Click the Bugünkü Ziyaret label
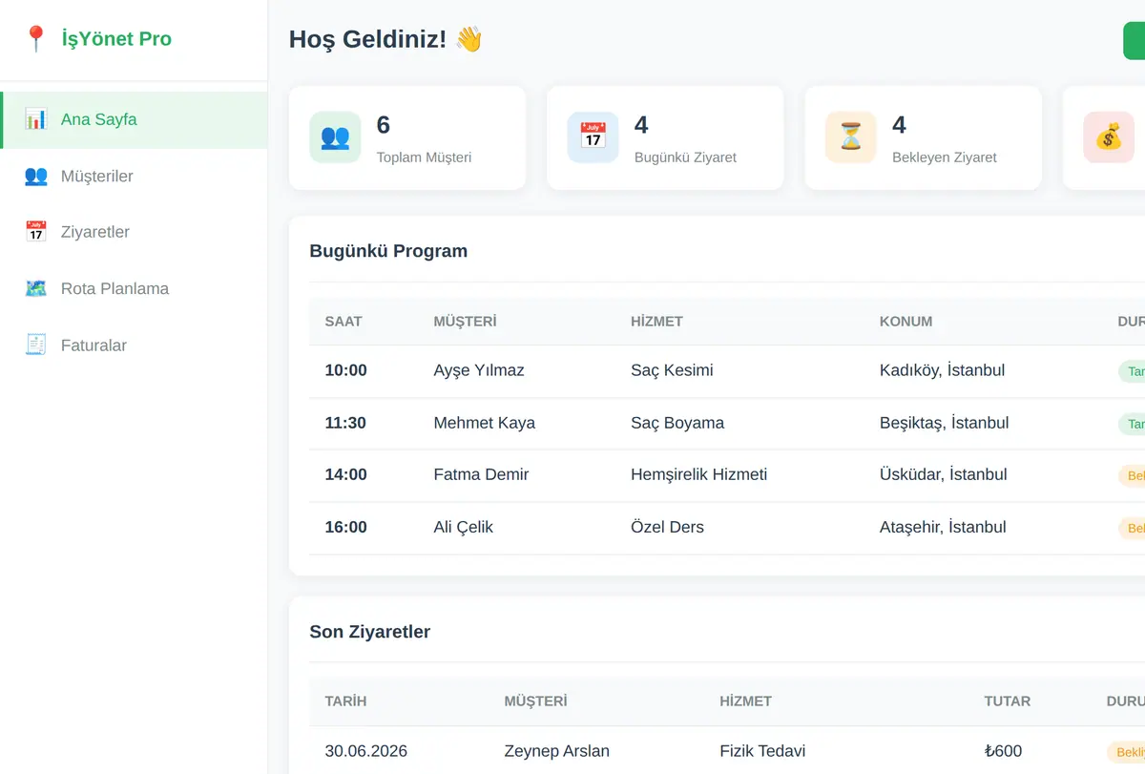 click(685, 157)
